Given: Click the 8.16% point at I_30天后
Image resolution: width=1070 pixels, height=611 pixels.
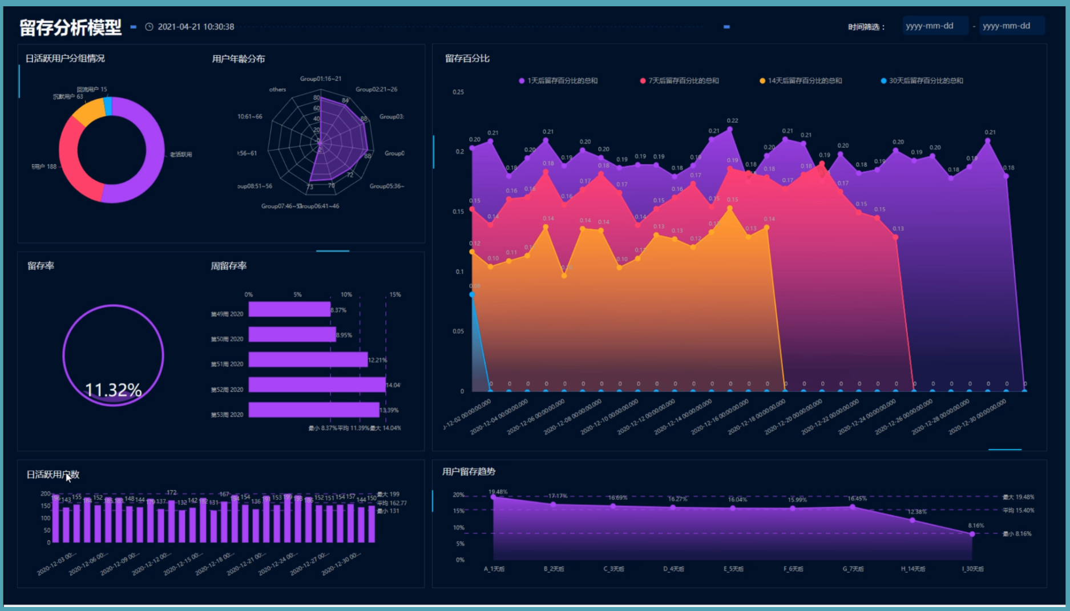Looking at the screenshot, I should (x=972, y=534).
